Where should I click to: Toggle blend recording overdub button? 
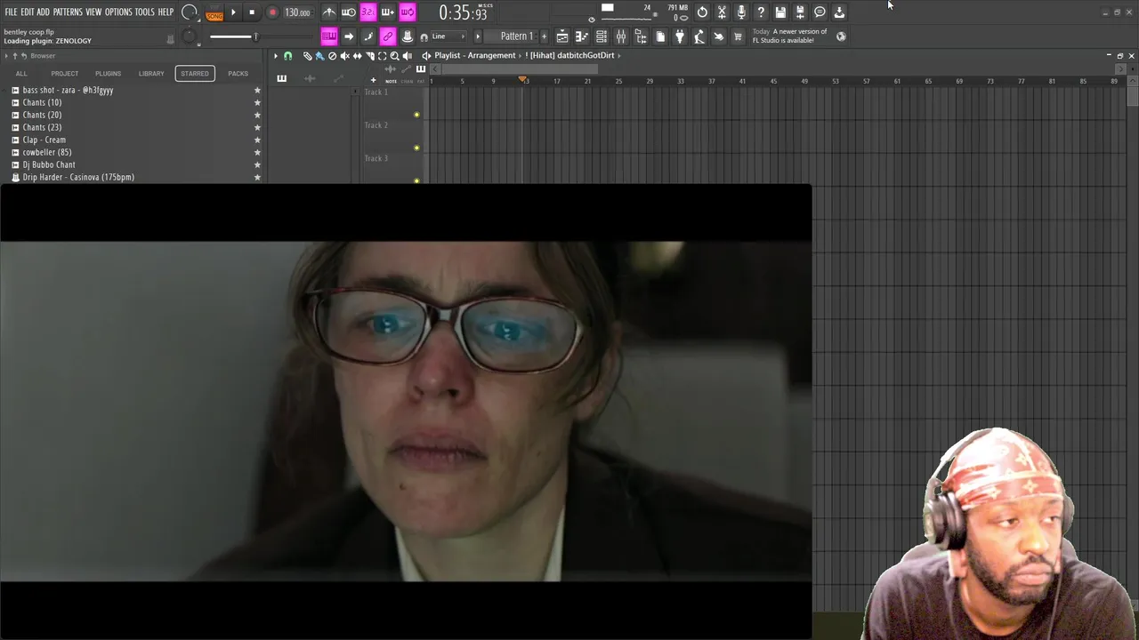point(387,12)
